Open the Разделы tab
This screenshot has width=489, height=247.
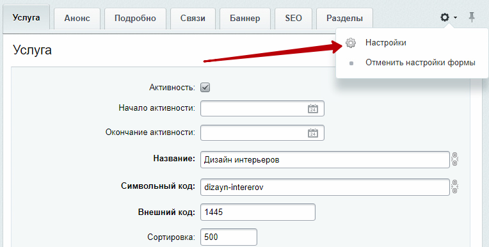point(344,19)
